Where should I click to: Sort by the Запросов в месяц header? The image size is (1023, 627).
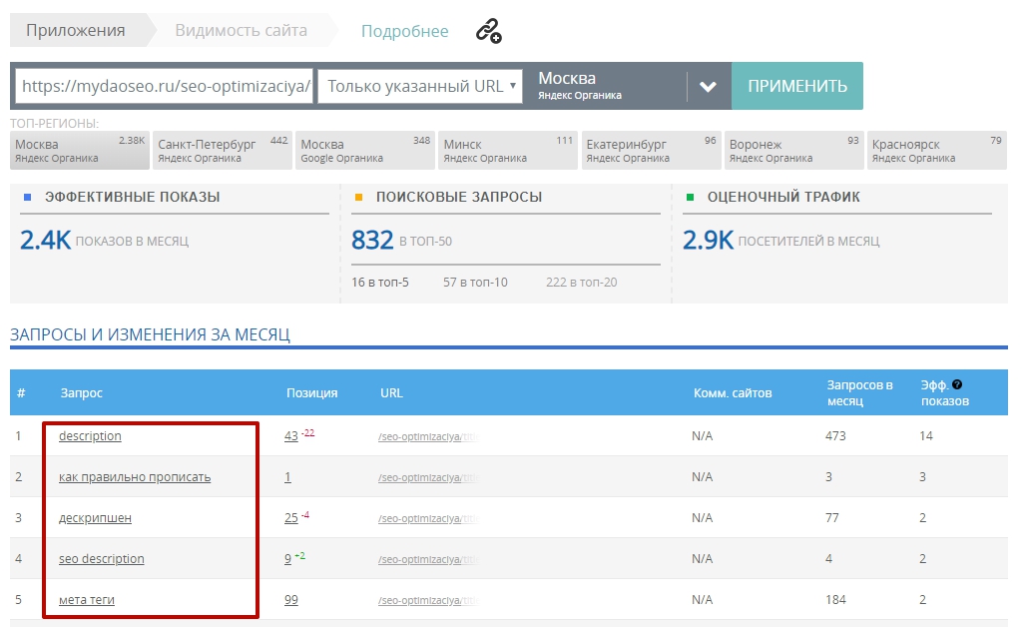tap(859, 392)
